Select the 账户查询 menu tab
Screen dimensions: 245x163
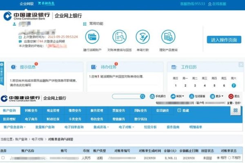click(9, 110)
